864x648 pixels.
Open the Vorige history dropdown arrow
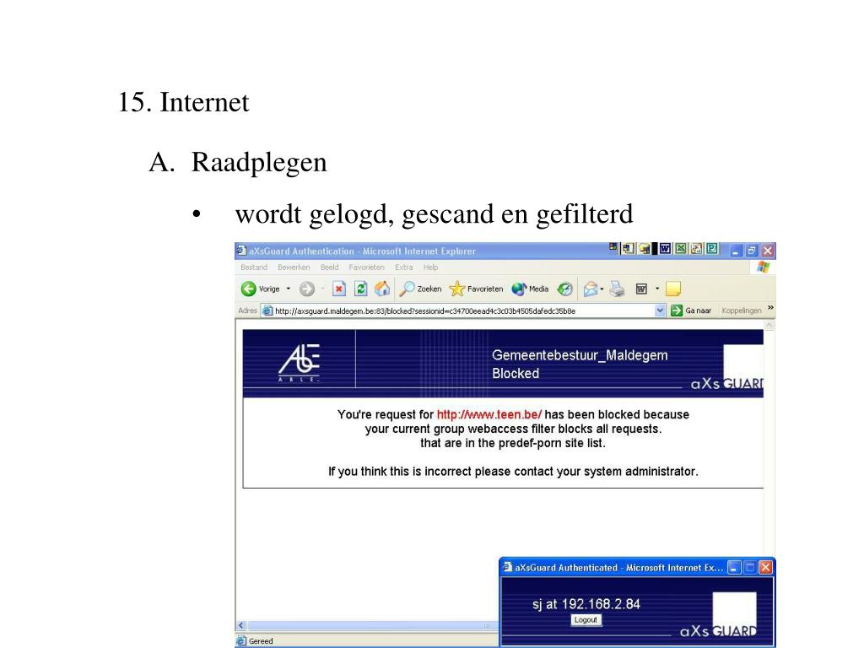click(x=289, y=289)
